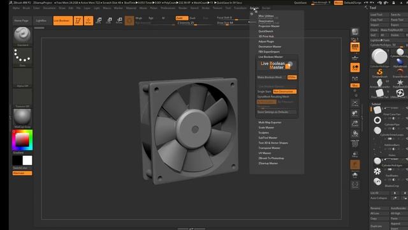Activate the Rotate tool in top shelf
Image resolution: width=408 pixels, height=230 pixels.
click(119, 20)
